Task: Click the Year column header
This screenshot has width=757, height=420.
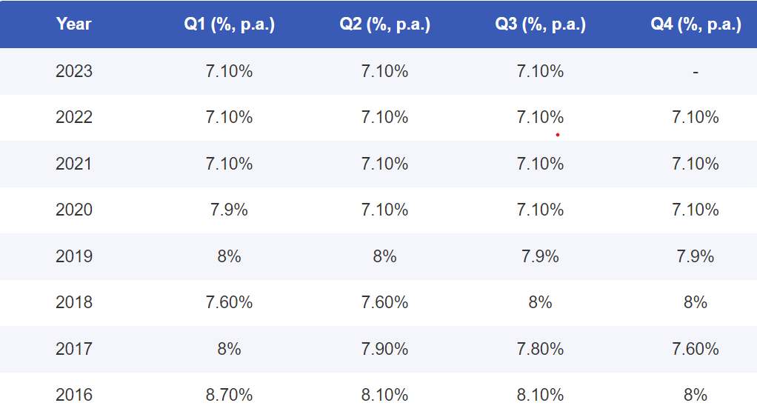Action: click(73, 24)
